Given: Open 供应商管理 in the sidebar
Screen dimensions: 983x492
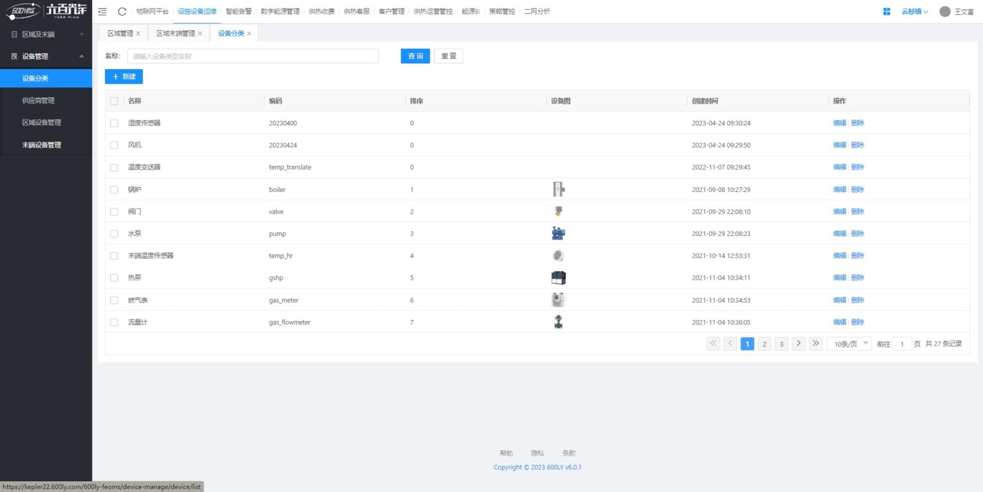Looking at the screenshot, I should pyautogui.click(x=38, y=100).
